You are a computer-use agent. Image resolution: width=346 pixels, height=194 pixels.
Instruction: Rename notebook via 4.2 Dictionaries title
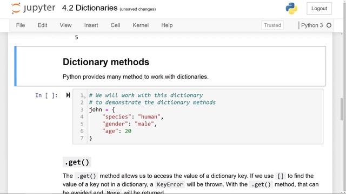(90, 8)
